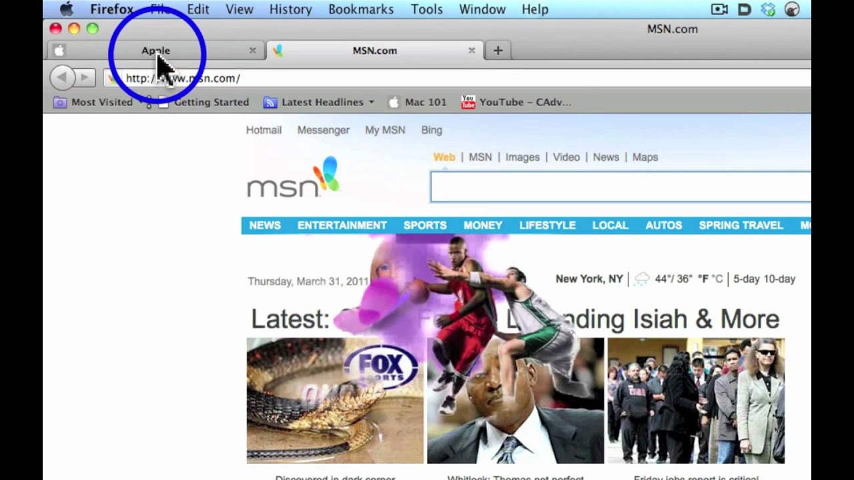This screenshot has height=480, width=854.
Task: Open the SPRING TRAVEL navigation section
Action: (x=741, y=225)
